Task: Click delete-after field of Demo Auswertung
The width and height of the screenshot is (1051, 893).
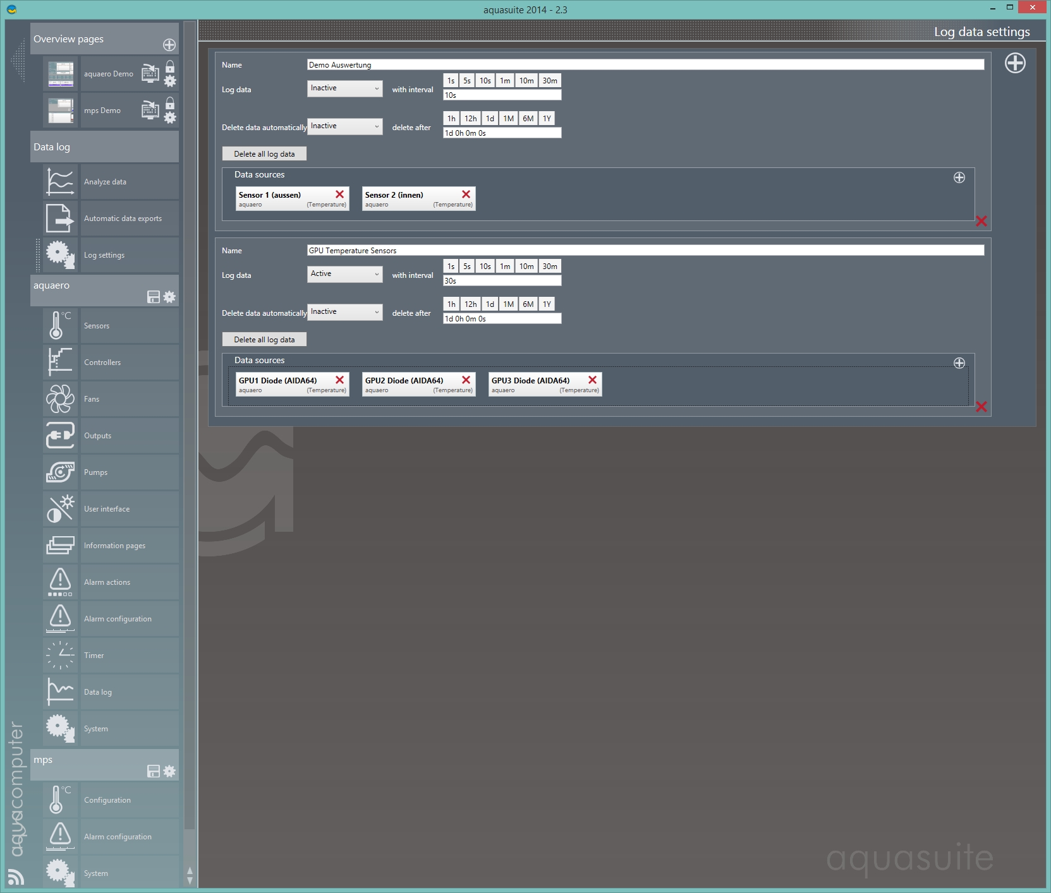Action: coord(502,133)
